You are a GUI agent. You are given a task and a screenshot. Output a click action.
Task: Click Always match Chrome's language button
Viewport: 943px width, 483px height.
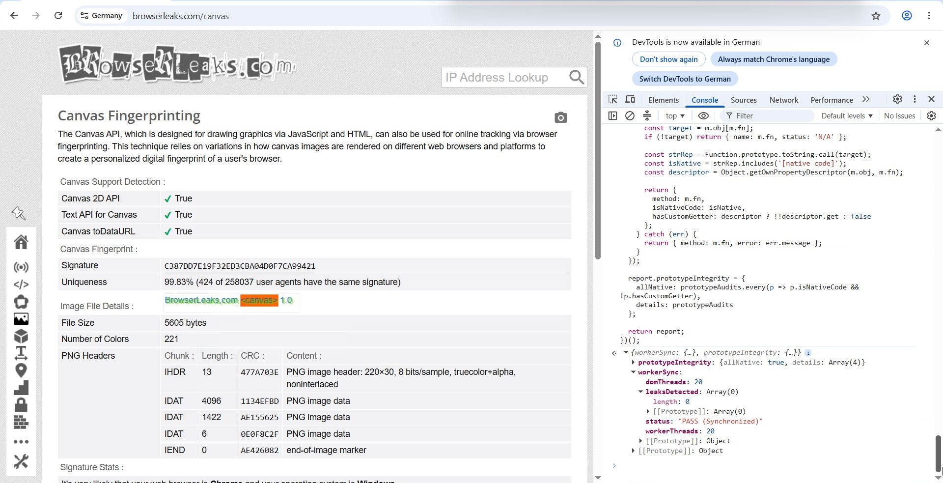pyautogui.click(x=774, y=59)
